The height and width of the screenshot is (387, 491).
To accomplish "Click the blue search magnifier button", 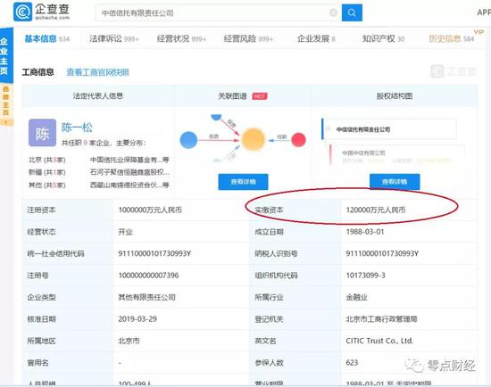I will tap(352, 12).
